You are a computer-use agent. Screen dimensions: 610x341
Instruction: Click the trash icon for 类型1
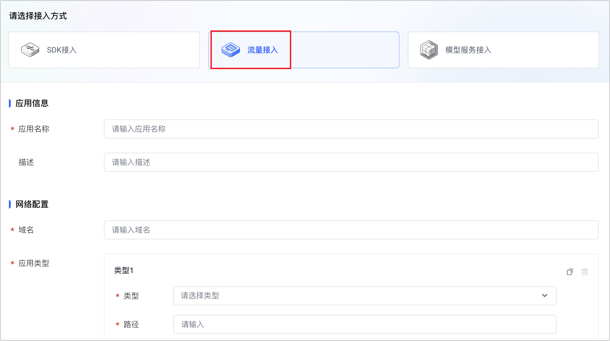point(584,272)
